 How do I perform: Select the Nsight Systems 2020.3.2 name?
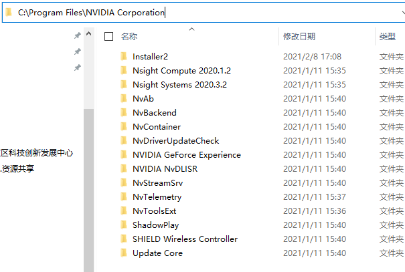(x=179, y=85)
